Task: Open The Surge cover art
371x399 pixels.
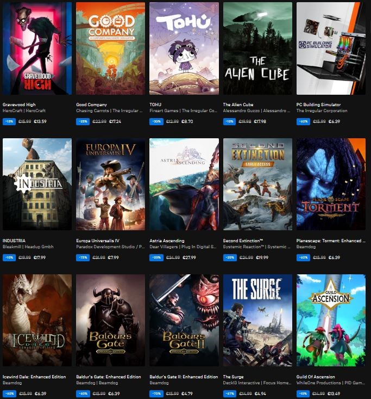Action: tap(257, 320)
